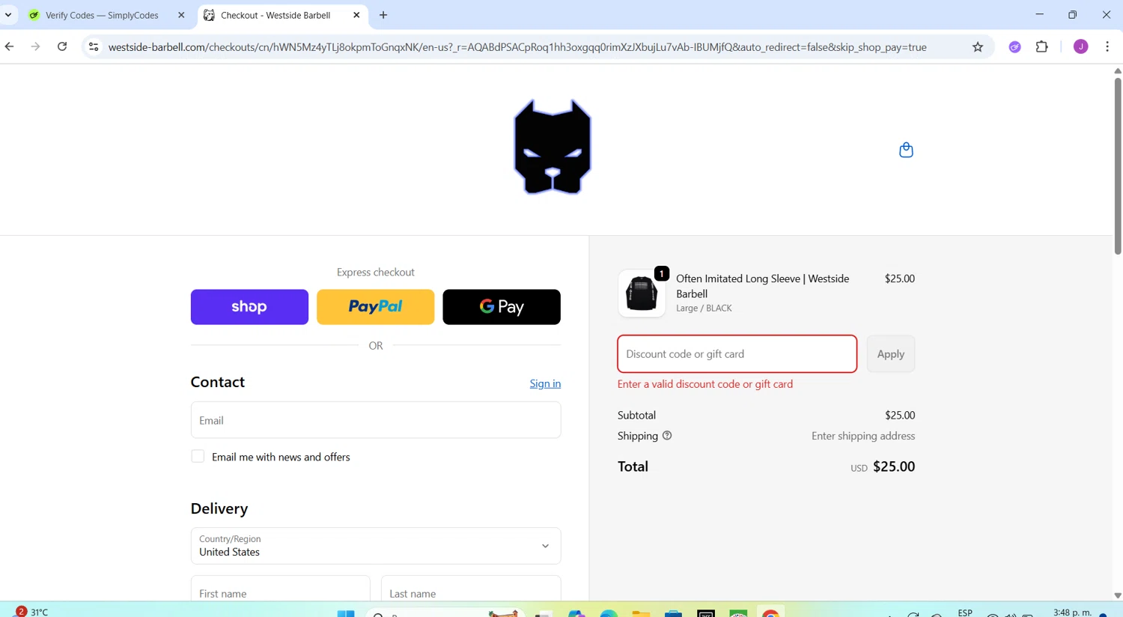
Task: Go forward in browser history
Action: coord(35,47)
